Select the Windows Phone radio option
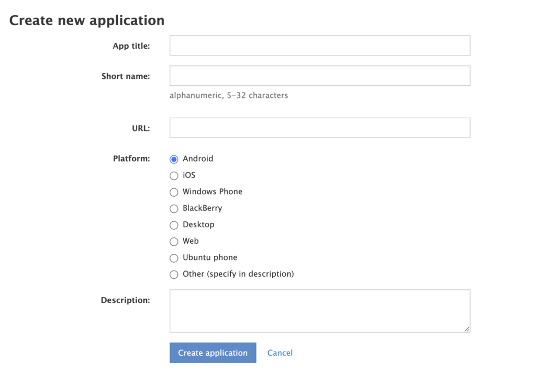This screenshot has width=536, height=383. point(174,192)
